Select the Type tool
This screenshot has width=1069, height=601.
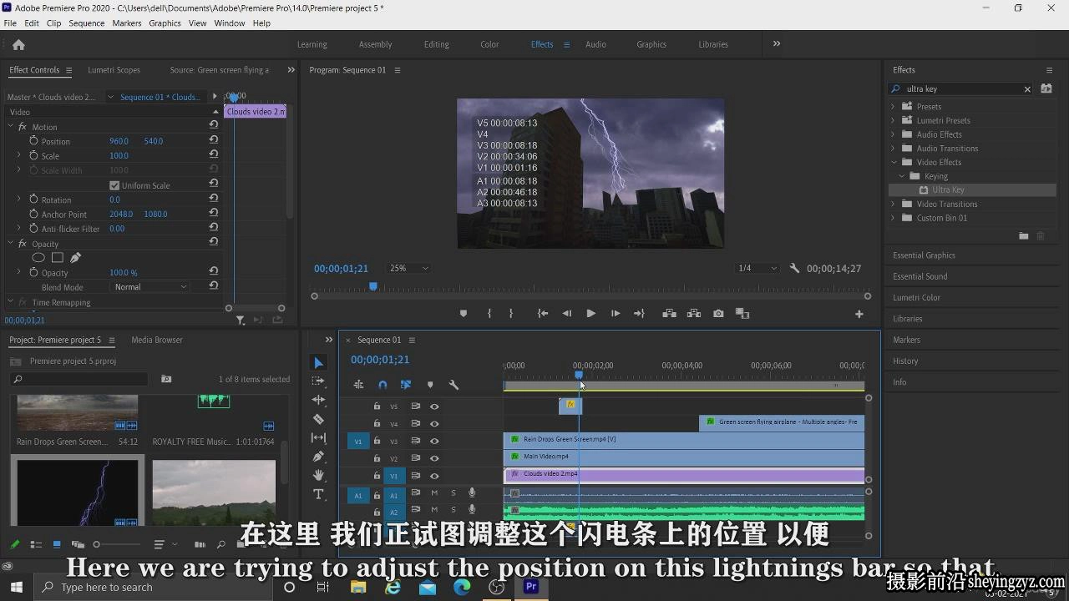coord(318,494)
